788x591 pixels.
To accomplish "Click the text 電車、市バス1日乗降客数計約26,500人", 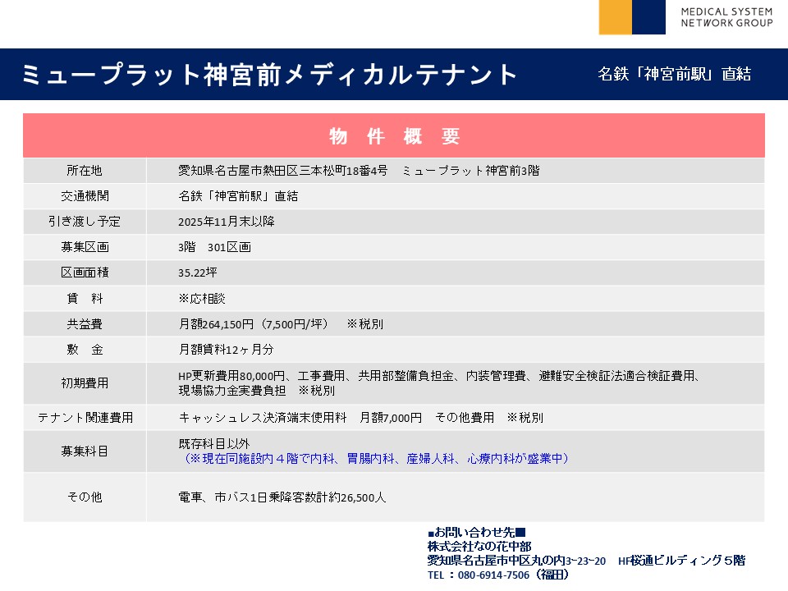I will (x=282, y=497).
